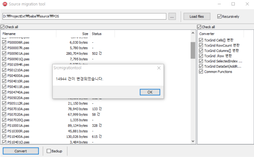
Task: Uncheck PS00007R.pas file checkbox
Action: pos(4,48)
